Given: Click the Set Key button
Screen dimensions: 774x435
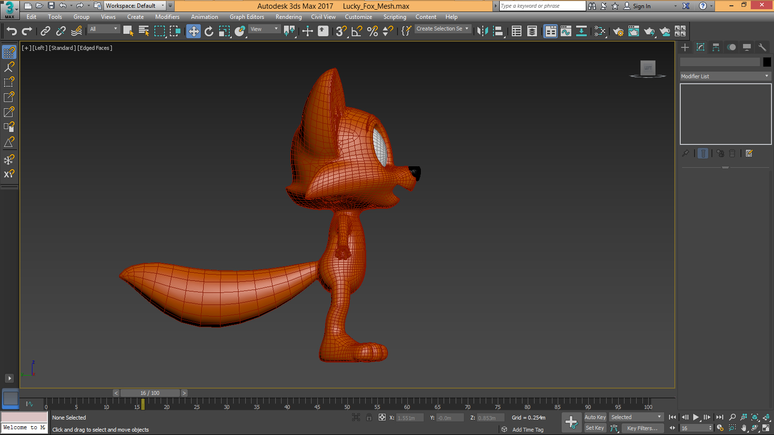Looking at the screenshot, I should tap(595, 428).
